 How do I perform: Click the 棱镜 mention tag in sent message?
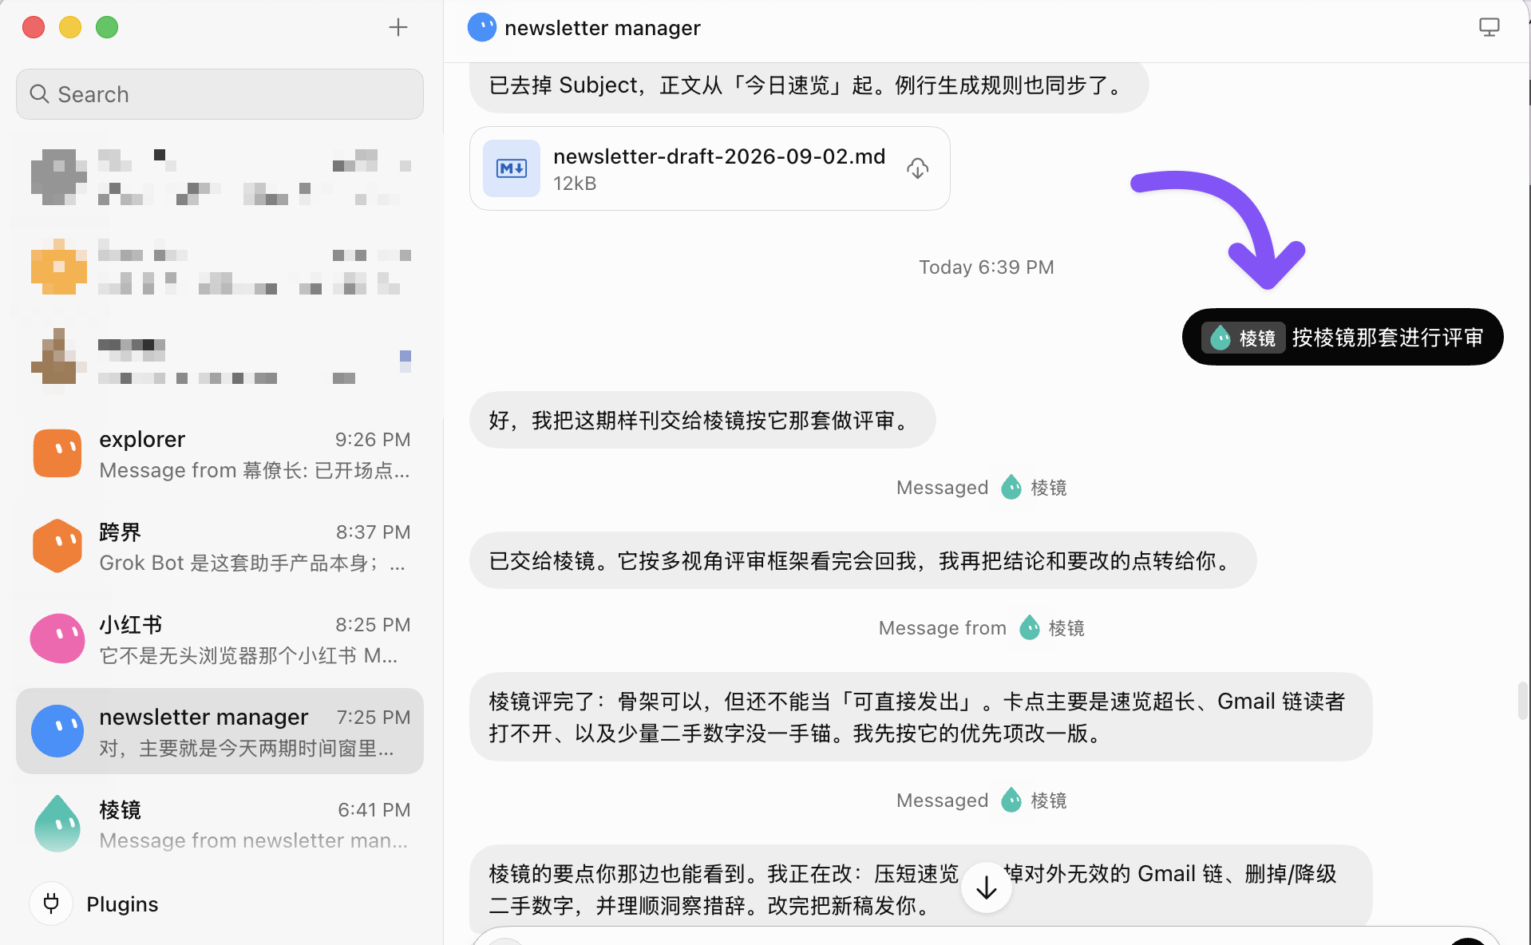[x=1244, y=338]
